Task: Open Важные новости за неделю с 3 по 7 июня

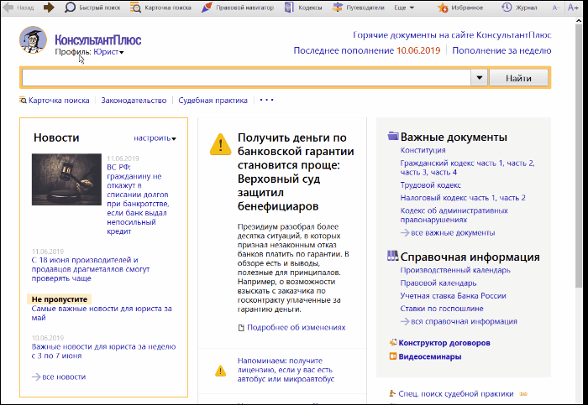Action: point(103,351)
